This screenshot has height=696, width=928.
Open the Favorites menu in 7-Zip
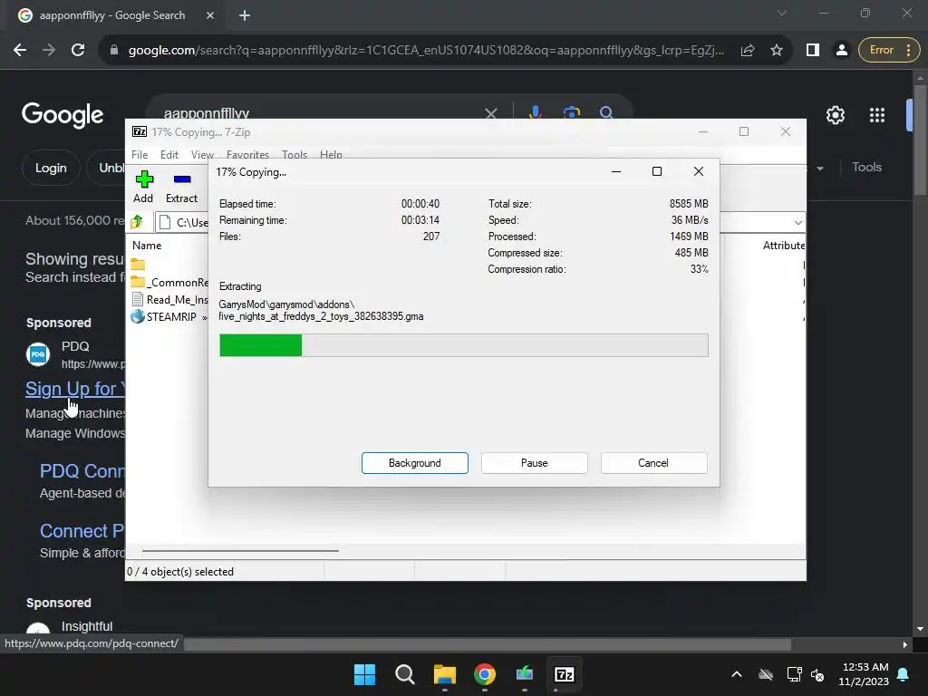[x=247, y=154]
